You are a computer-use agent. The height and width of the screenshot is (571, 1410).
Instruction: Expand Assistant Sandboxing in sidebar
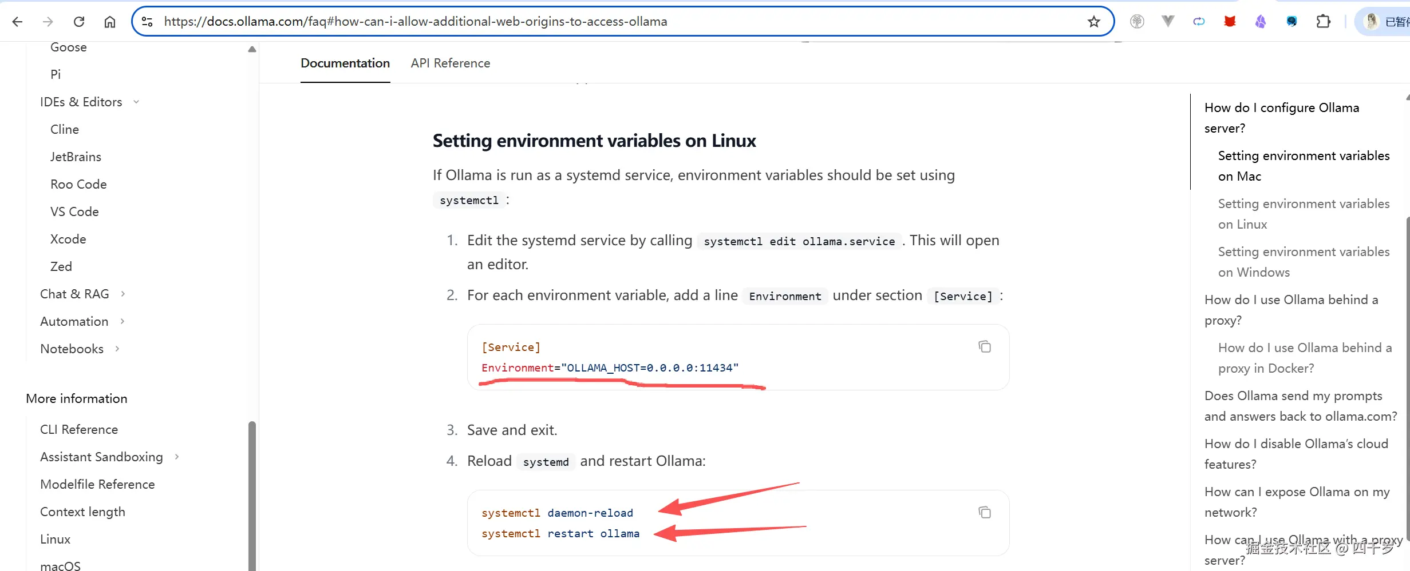tap(177, 457)
